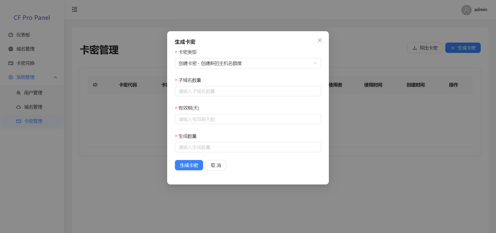Image resolution: width=496 pixels, height=233 pixels.
Task: Open the 卡密类型 dropdown
Action: (243, 63)
